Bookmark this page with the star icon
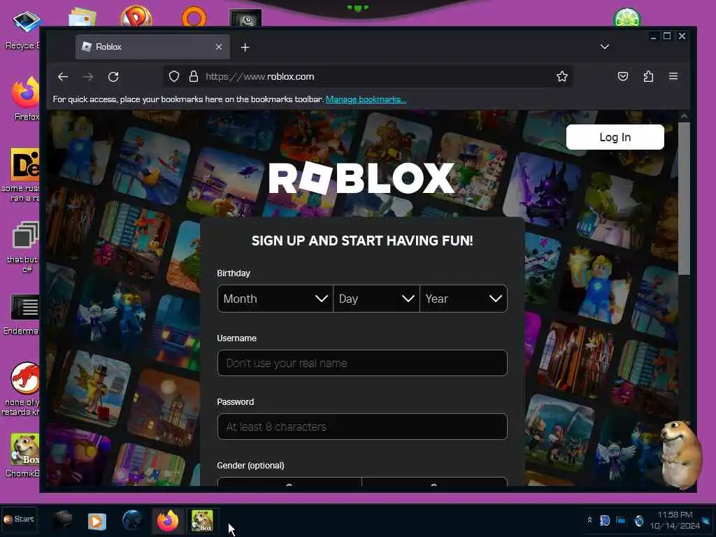The height and width of the screenshot is (537, 716). click(562, 76)
